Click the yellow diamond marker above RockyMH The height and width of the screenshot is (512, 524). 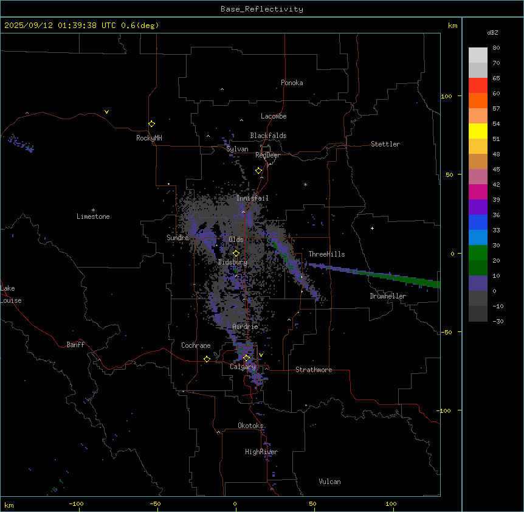(x=151, y=123)
